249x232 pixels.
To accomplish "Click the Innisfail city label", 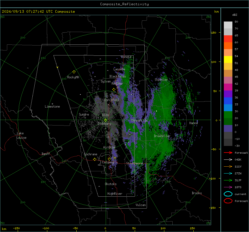I will [x=111, y=100].
